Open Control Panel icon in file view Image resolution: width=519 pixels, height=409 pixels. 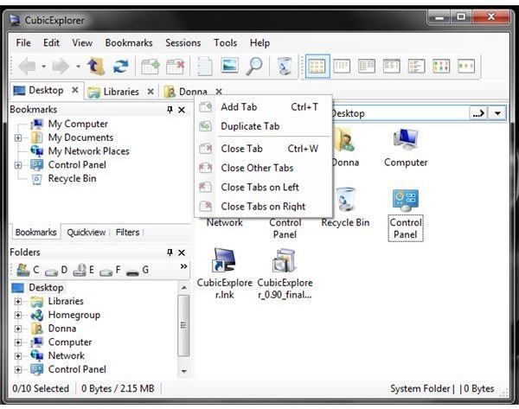(x=406, y=214)
